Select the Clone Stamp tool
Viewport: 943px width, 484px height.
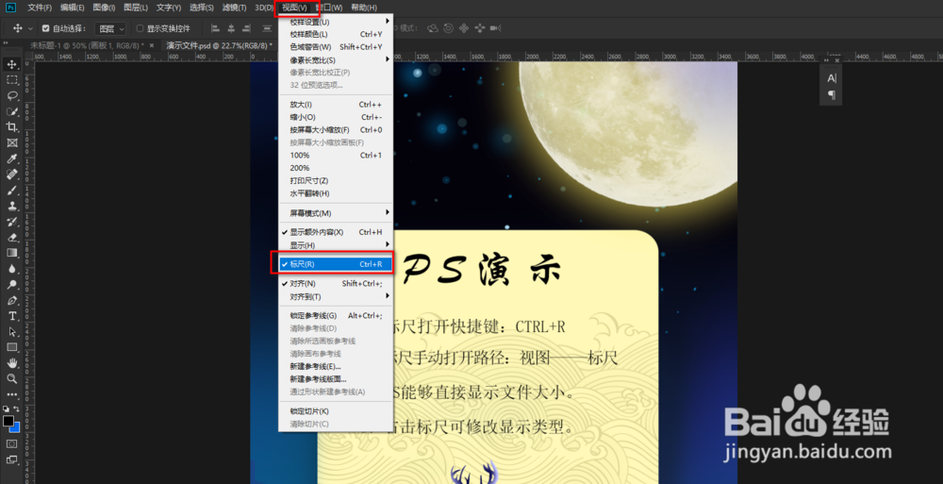(x=12, y=206)
